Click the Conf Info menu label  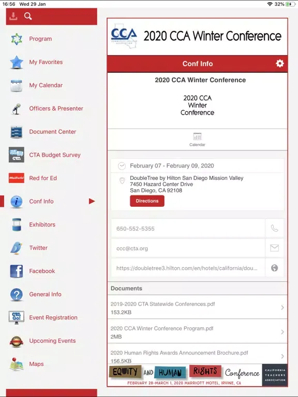41,201
